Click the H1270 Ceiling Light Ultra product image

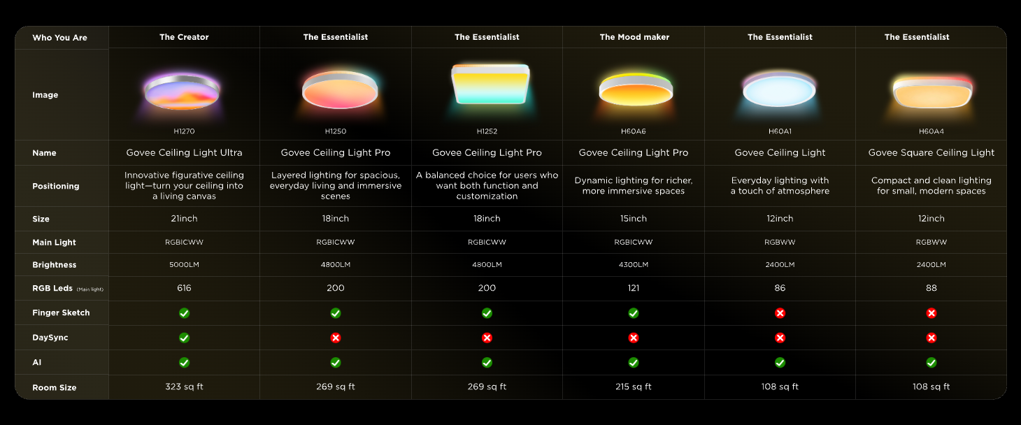pos(183,92)
